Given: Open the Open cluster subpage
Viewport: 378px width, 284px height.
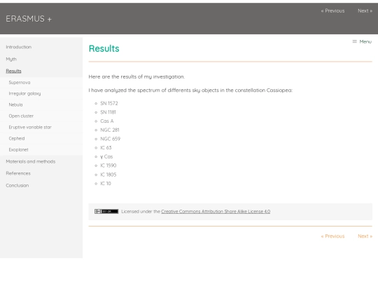Looking at the screenshot, I should pos(21,116).
